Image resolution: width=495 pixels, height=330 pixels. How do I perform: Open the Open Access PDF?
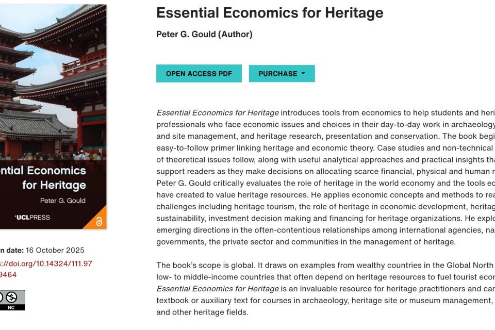coord(199,74)
